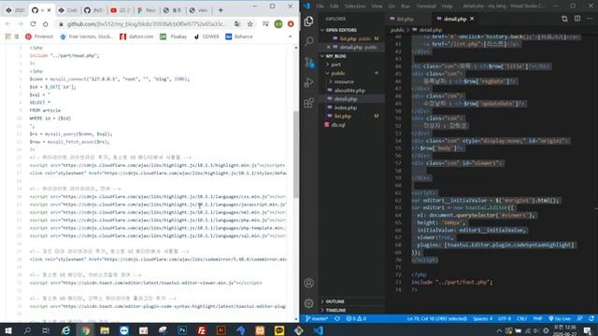Change indentation via Spaces: 4 status item
Viewport: 598px width, 336px height.
point(482,318)
